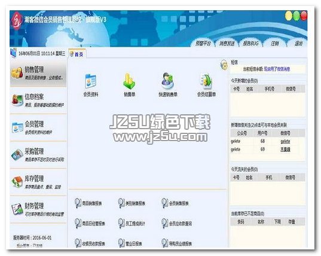
Task: Click the 现启用了微信消息 link
Action: pos(277,69)
